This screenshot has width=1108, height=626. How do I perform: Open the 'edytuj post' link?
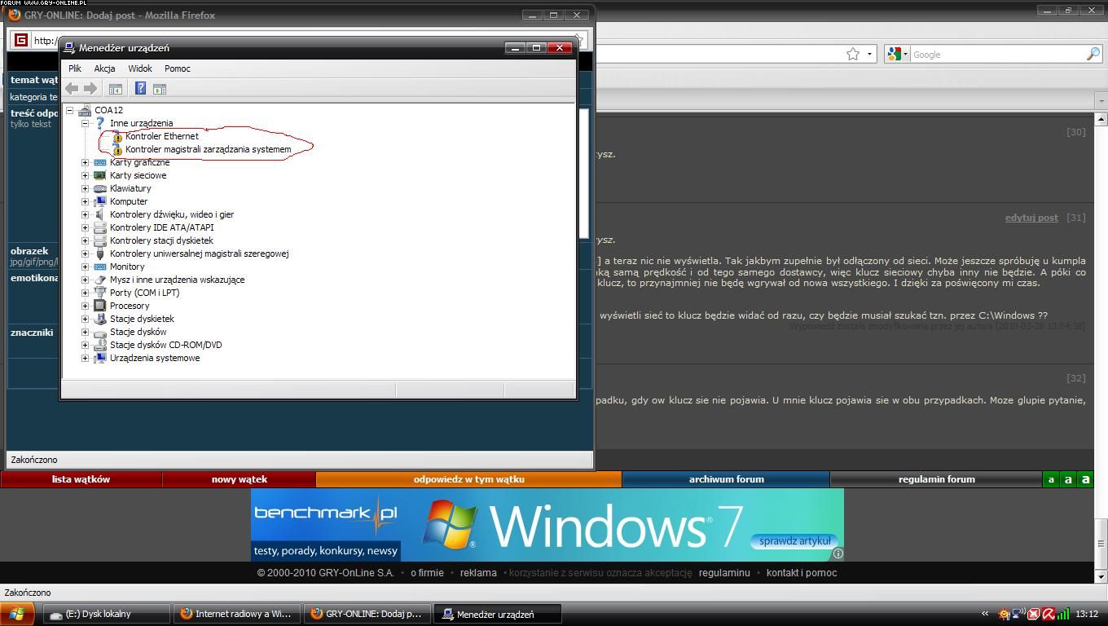click(1031, 218)
